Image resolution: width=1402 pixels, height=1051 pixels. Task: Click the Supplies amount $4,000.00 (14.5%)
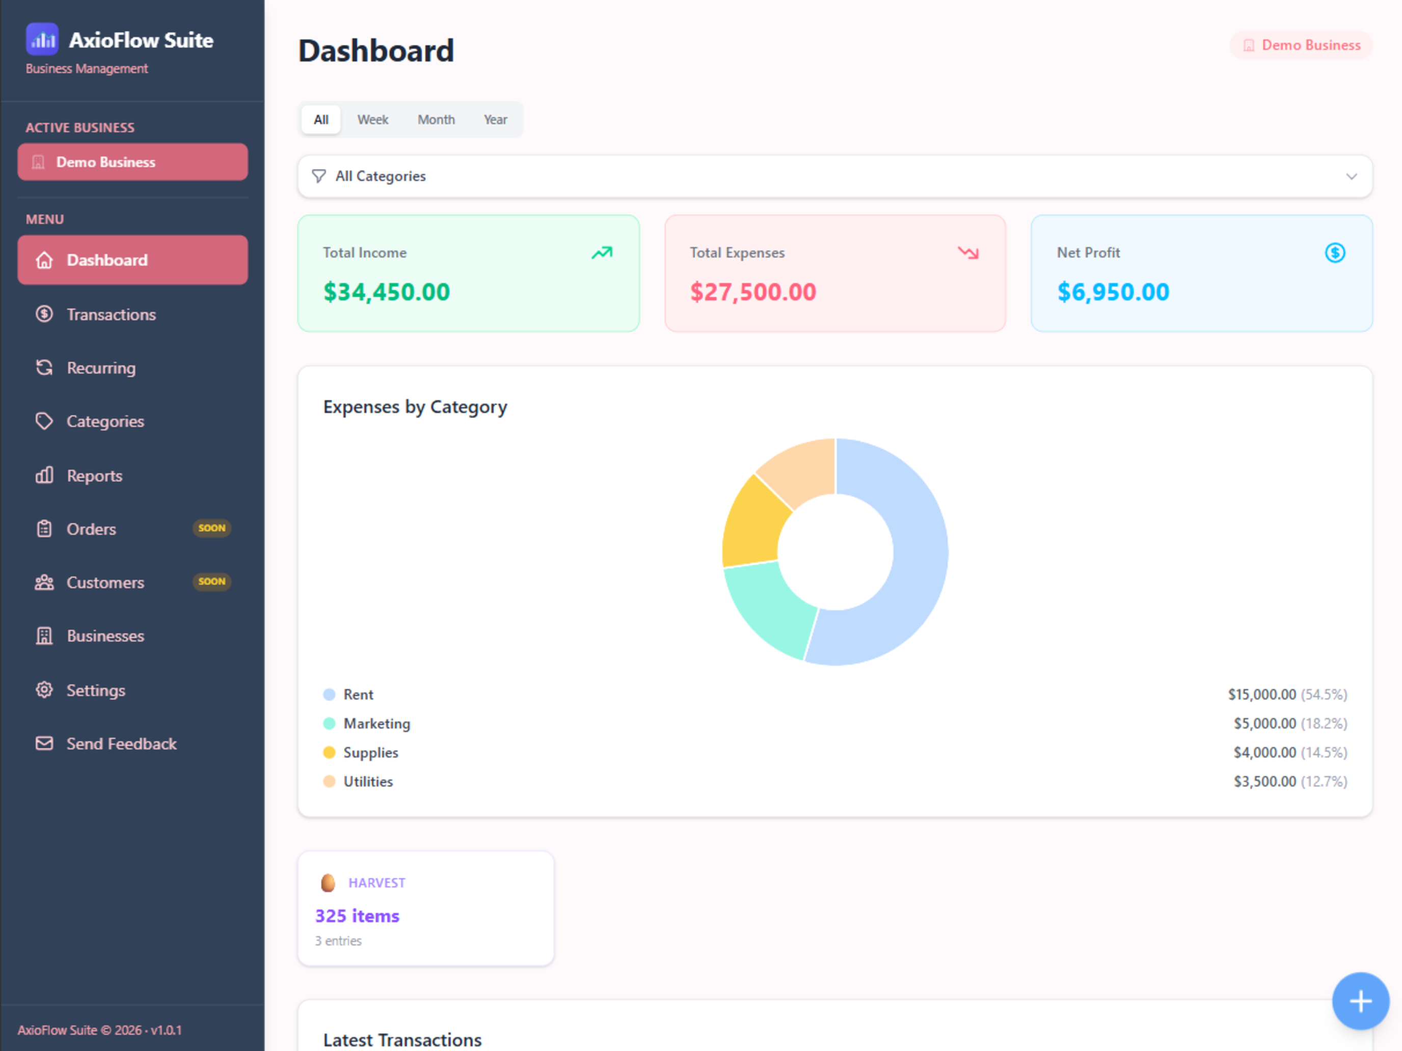pos(1290,752)
